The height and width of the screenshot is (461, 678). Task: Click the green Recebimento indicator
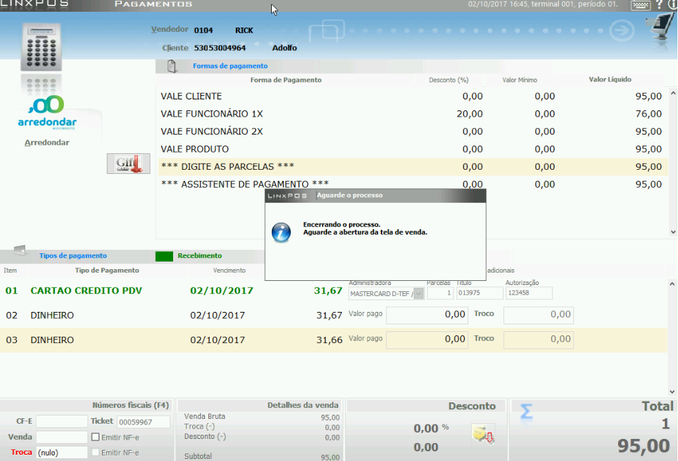tap(164, 256)
